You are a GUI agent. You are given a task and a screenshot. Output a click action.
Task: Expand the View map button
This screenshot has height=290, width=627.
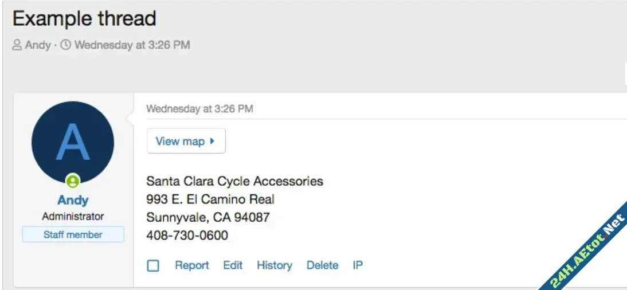pyautogui.click(x=186, y=141)
